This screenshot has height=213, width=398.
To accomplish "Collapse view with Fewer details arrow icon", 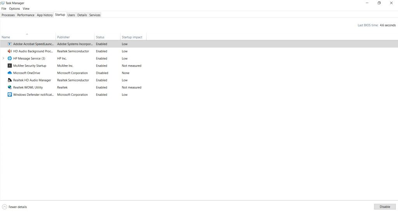I will 4,207.
